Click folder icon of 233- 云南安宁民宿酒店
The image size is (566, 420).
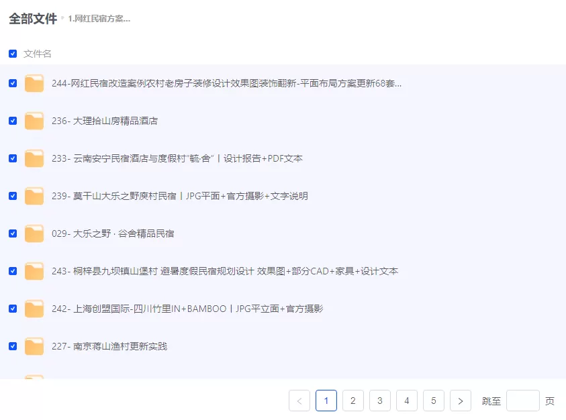[x=34, y=158]
